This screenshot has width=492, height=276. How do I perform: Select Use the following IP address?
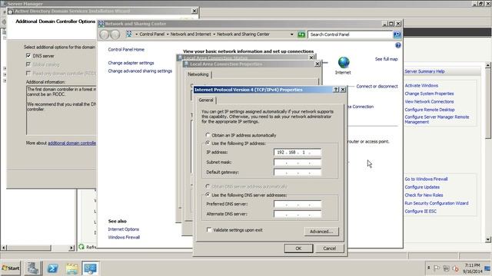[x=208, y=143]
